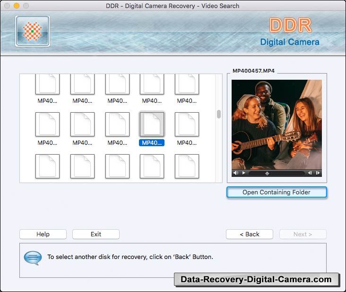This screenshot has height=292, width=346.
Task: Select first file icon in bottom row
Action: (47, 166)
